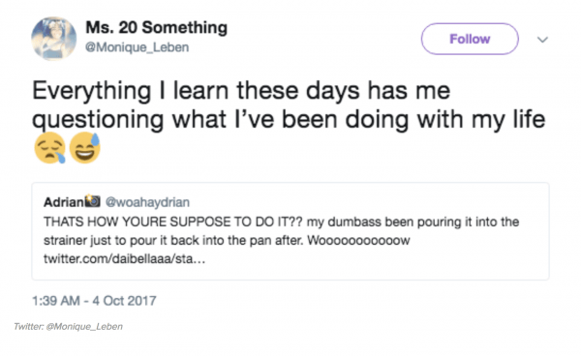Open Adrian's display name in quoted tweet
Viewport: 581px width, 356px height.
tap(64, 202)
